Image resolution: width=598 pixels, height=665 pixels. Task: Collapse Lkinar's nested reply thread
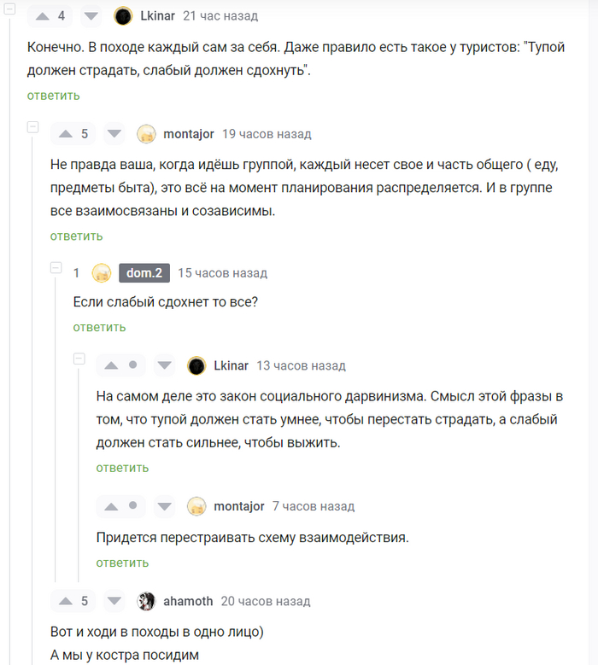tap(79, 359)
